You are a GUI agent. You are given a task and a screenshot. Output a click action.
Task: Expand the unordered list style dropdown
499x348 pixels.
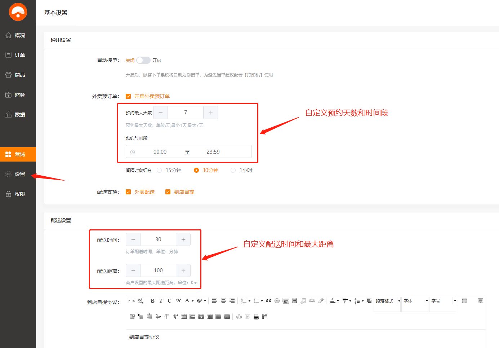262,301
